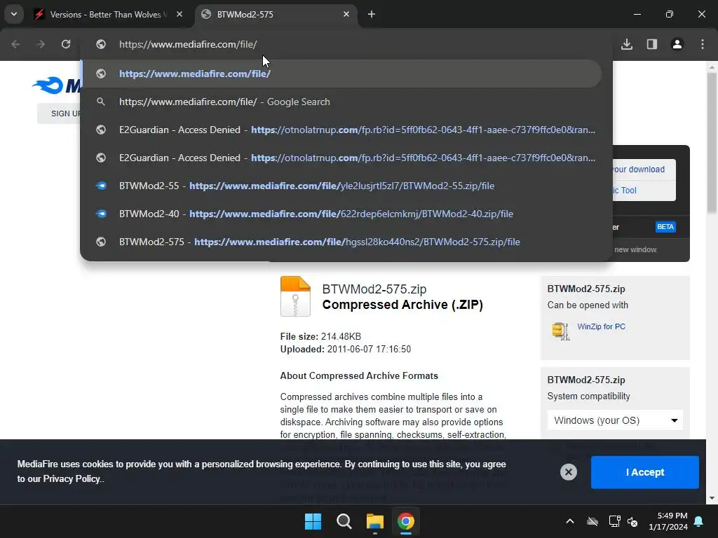Click the MediaFire flame logo
Image resolution: width=718 pixels, height=538 pixels.
[48, 85]
